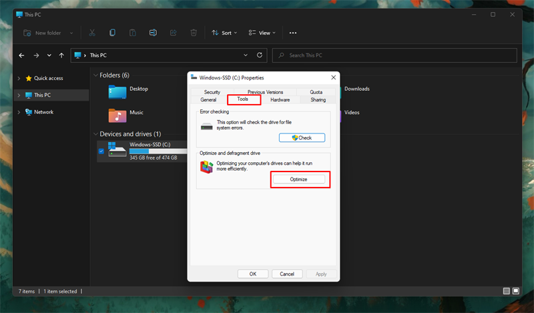
Task: Click the Copy icon in toolbar
Action: 112,33
